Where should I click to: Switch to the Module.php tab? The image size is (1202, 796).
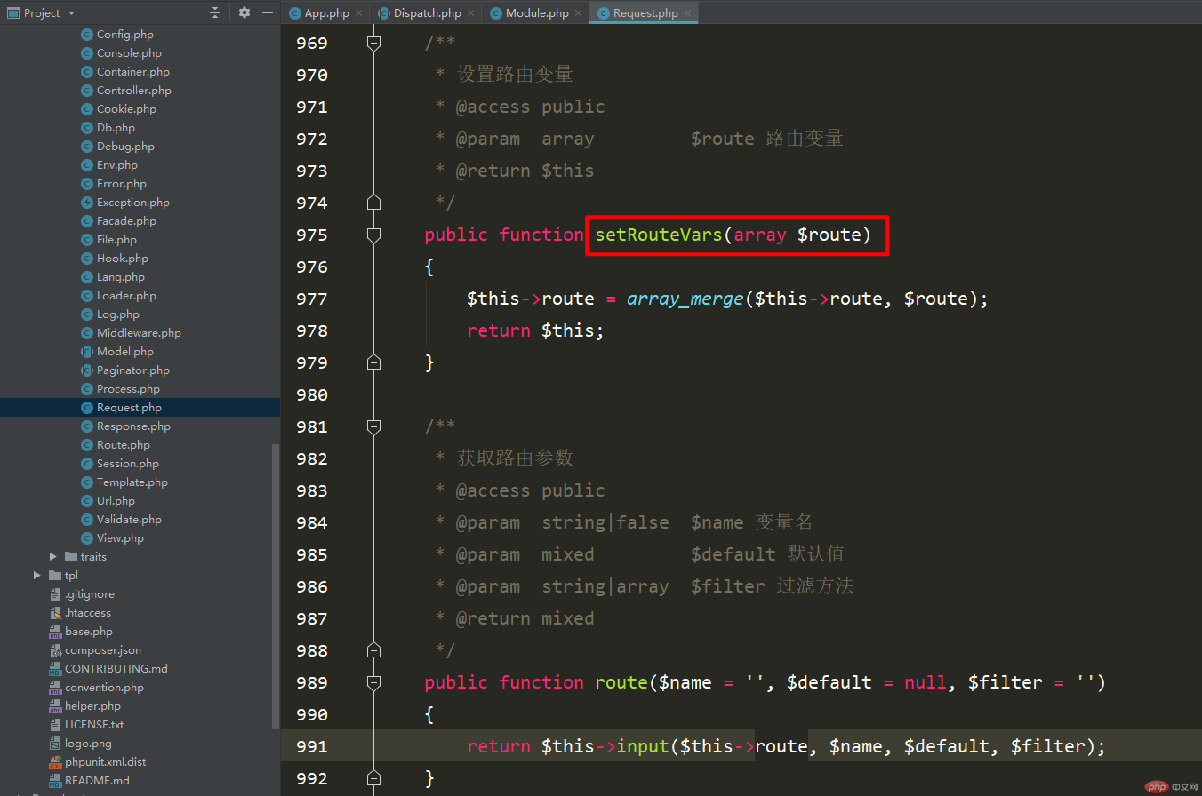pos(537,12)
